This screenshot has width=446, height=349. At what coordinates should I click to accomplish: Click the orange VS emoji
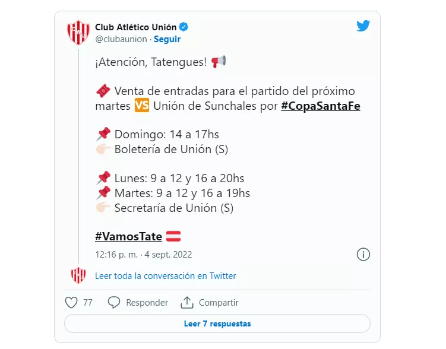tap(141, 106)
